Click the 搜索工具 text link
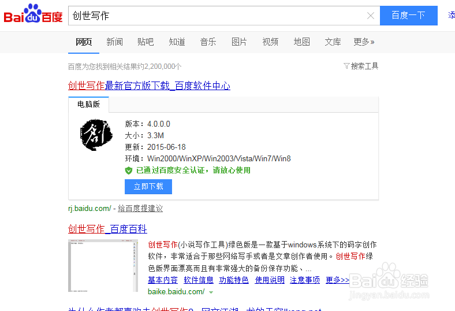The height and width of the screenshot is (311, 455). (364, 66)
